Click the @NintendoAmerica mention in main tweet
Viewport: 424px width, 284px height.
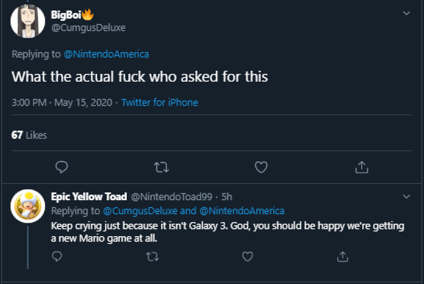pyautogui.click(x=106, y=54)
